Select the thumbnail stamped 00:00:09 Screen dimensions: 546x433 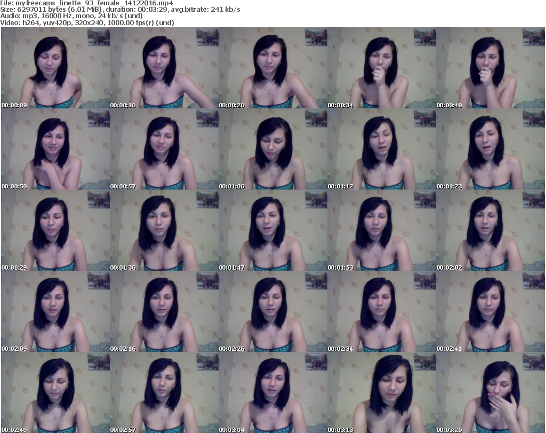point(55,68)
